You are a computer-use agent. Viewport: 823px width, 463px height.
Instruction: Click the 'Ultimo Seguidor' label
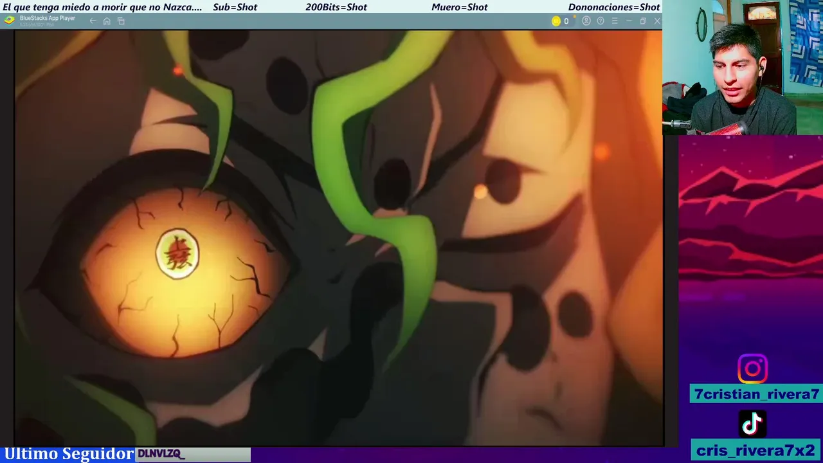[69, 454]
